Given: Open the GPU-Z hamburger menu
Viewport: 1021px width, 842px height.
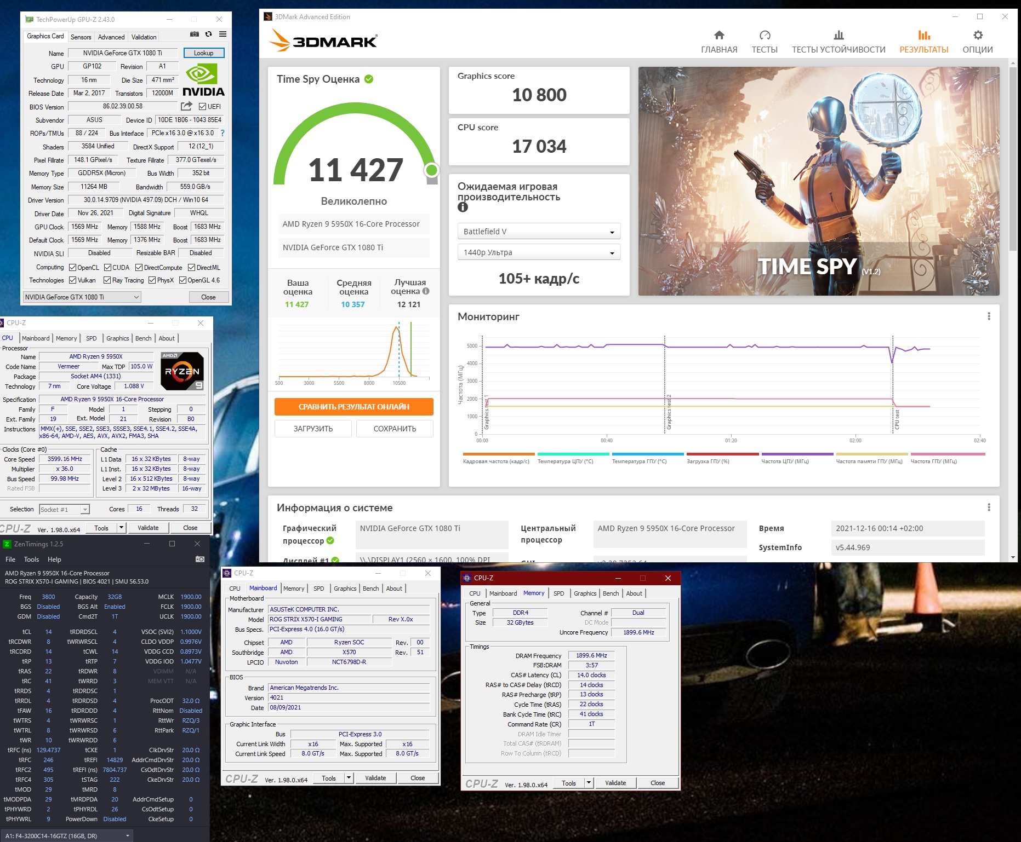Looking at the screenshot, I should click(223, 34).
